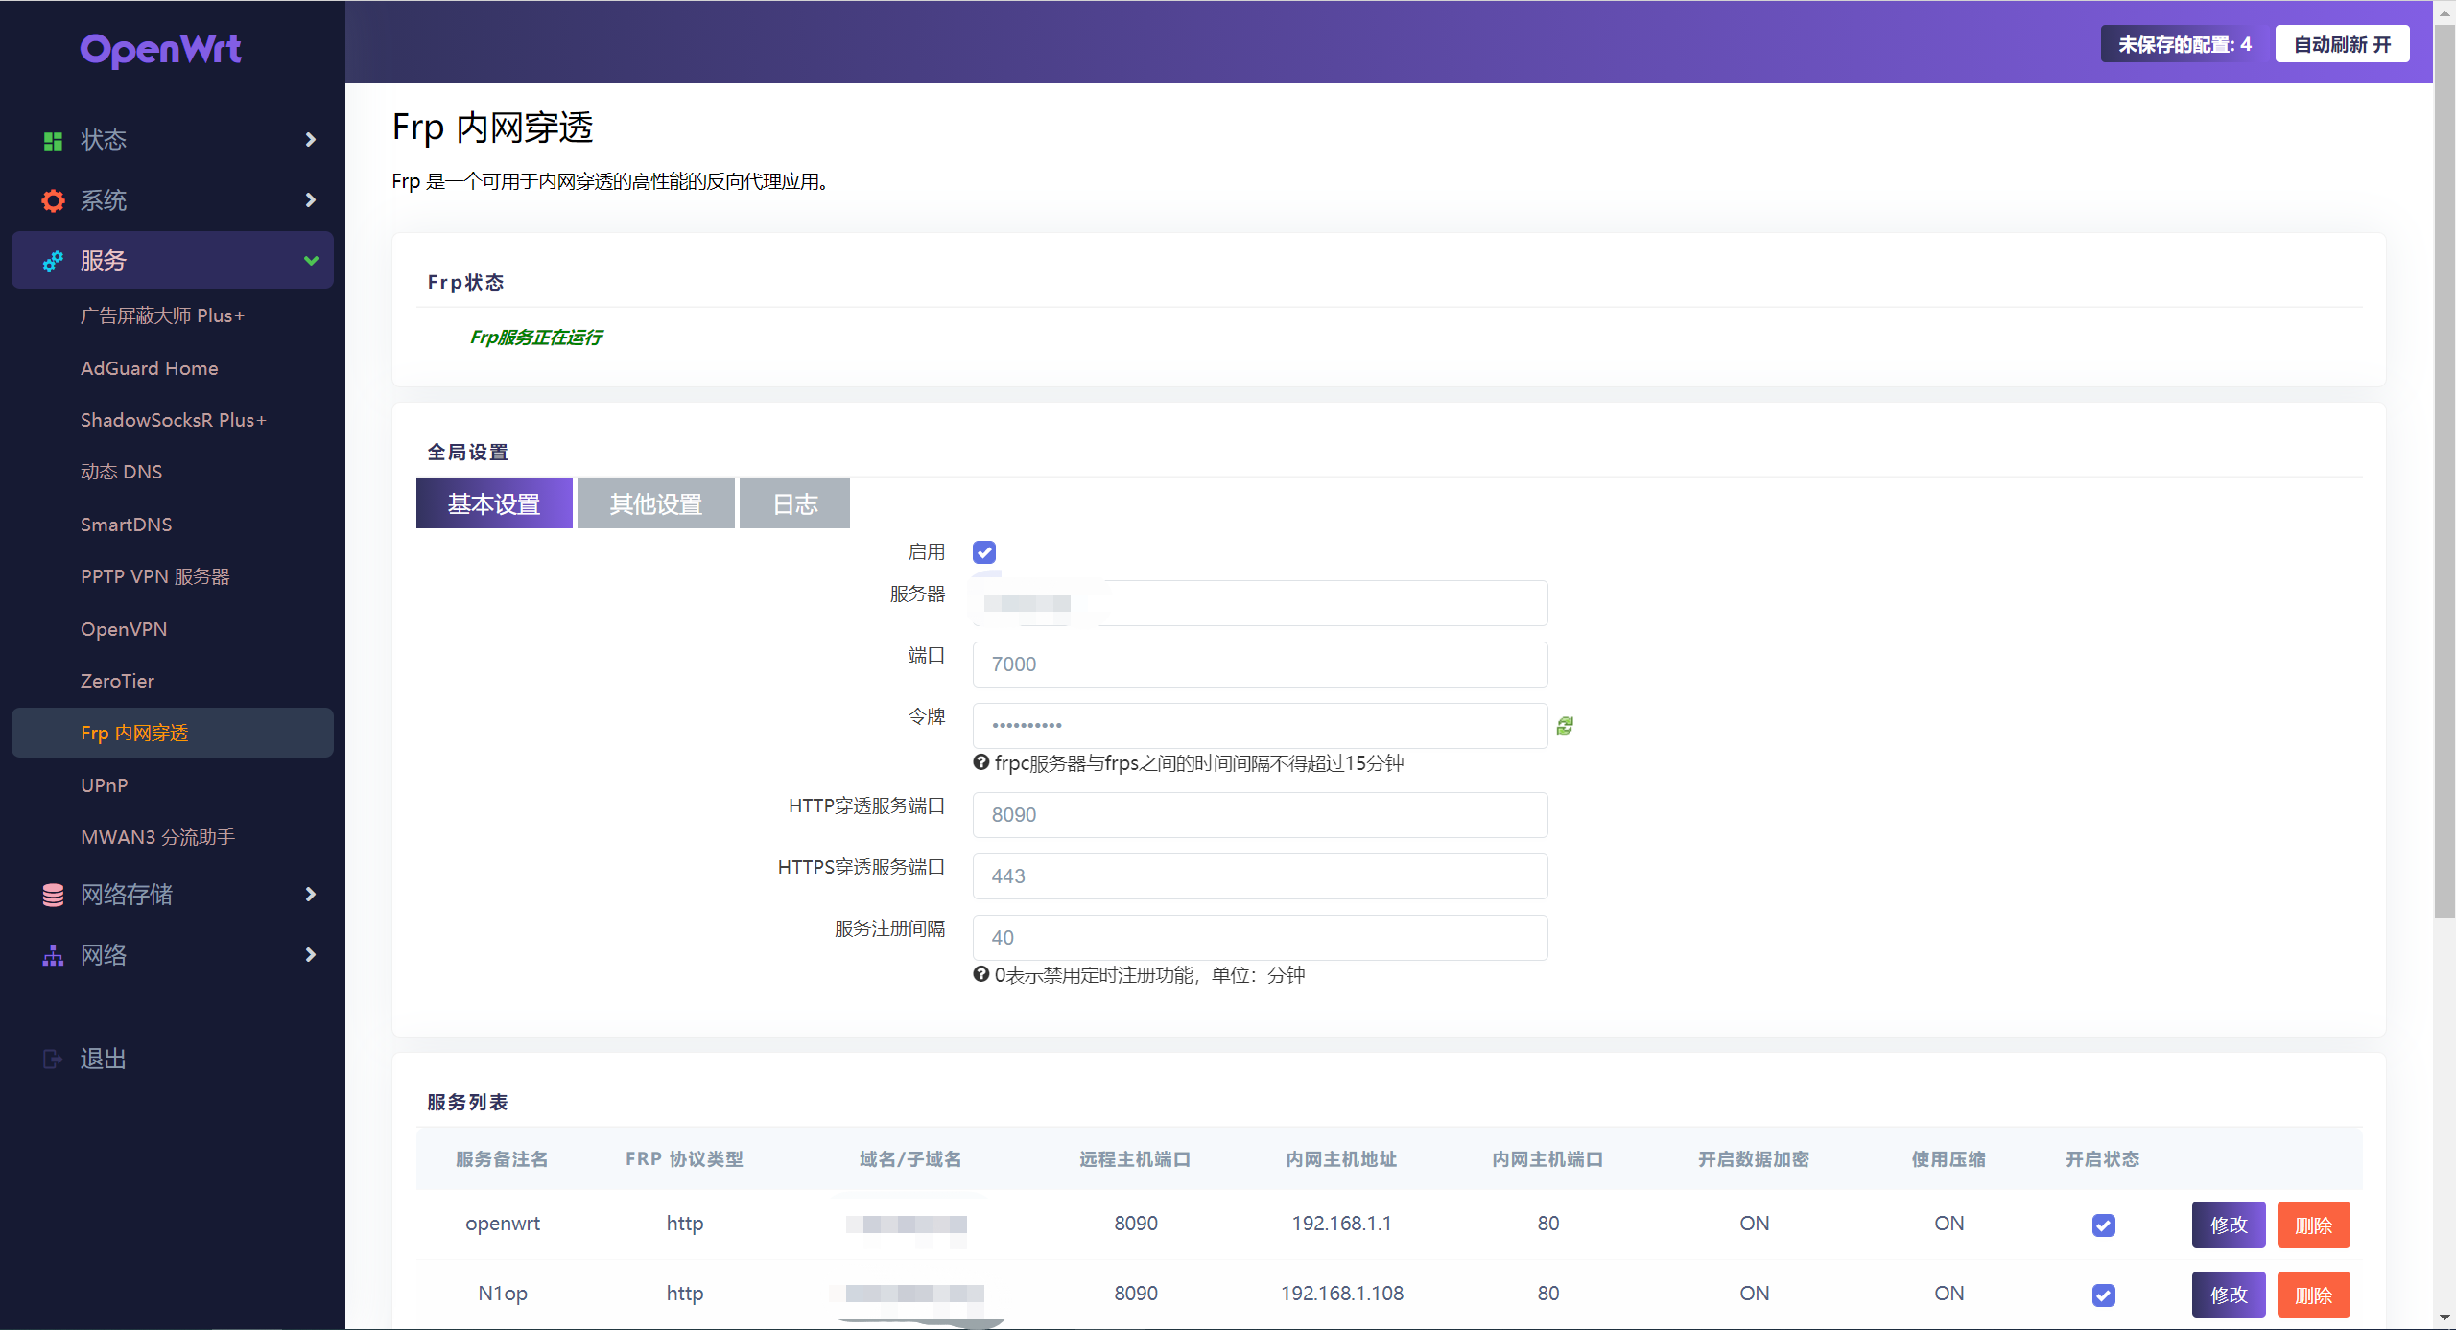Click 删除 button for N1op row
The image size is (2456, 1330).
(x=2313, y=1295)
